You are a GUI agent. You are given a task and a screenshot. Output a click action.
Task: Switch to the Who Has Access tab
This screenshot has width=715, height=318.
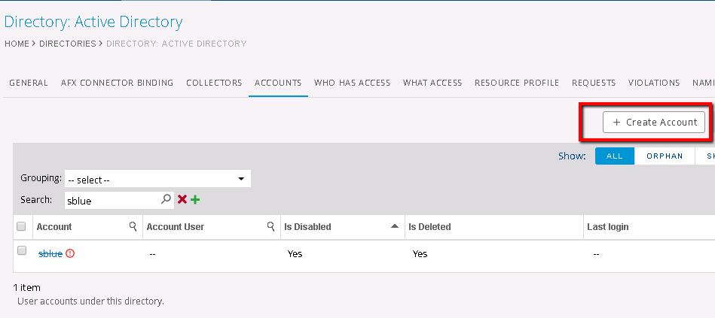[352, 83]
